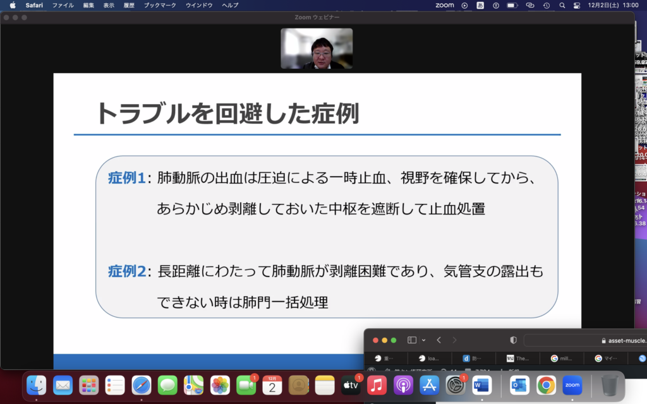The image size is (647, 404).
Task: Open the Apple menu
Action: tap(12, 5)
